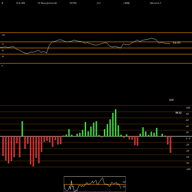
Task: Click the '(Merck & C' company name text
Action: (x=156, y=3)
